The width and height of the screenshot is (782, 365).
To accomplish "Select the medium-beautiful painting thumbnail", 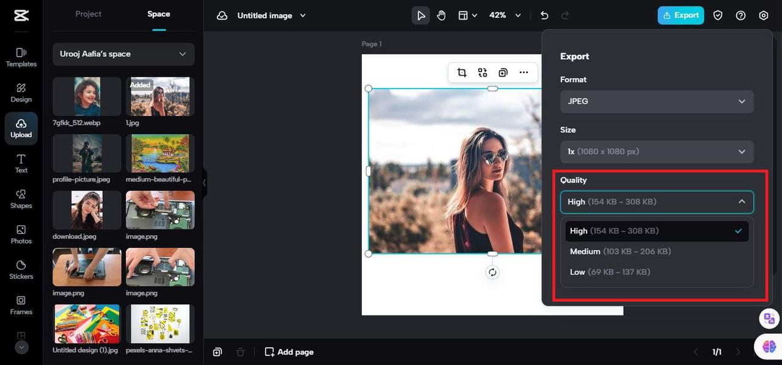I will (160, 153).
